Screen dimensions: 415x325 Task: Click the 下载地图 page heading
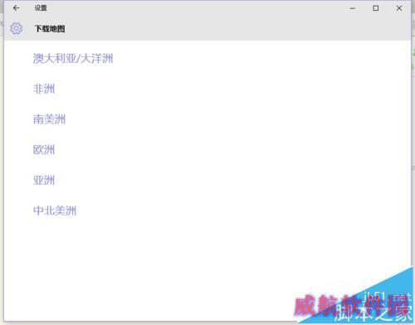tap(50, 28)
